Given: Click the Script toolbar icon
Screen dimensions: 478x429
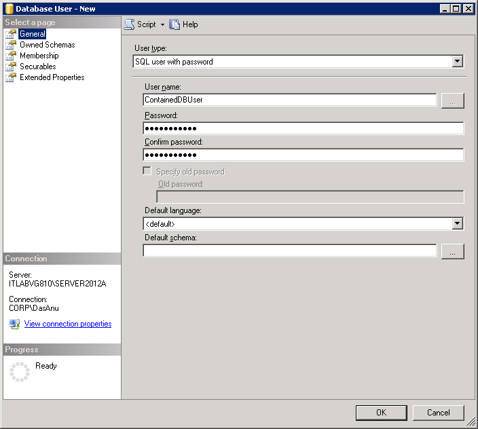Looking at the screenshot, I should 129,24.
